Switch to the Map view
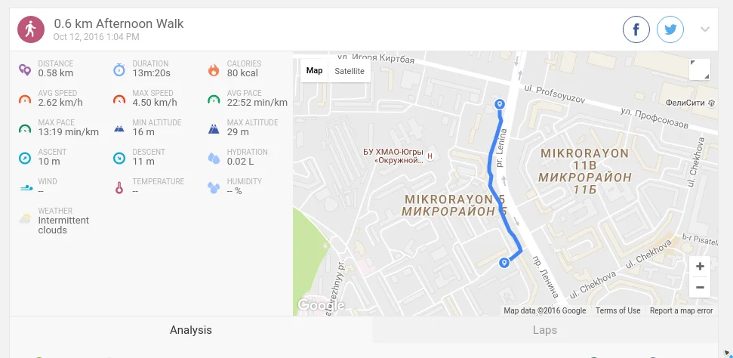This screenshot has height=358, width=733. pos(314,71)
